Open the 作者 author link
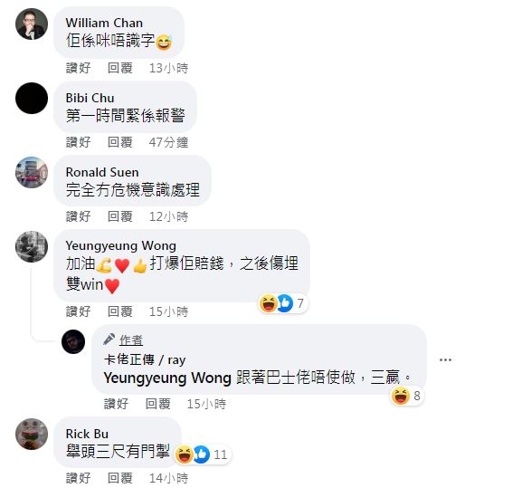 tap(131, 340)
